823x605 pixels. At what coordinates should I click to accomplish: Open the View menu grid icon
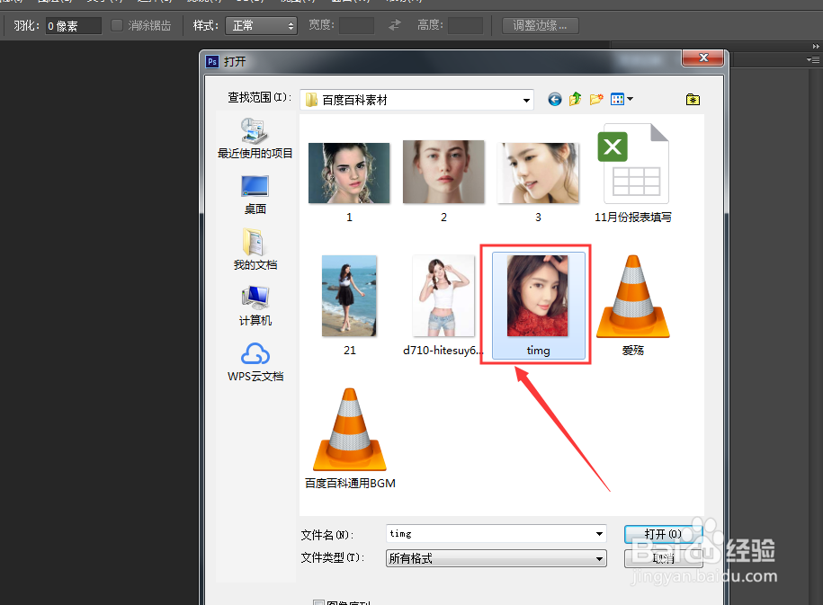click(617, 99)
